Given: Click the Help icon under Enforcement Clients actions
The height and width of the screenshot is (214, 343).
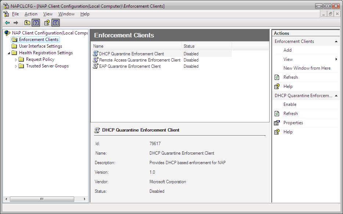Looking at the screenshot, I should (x=277, y=86).
